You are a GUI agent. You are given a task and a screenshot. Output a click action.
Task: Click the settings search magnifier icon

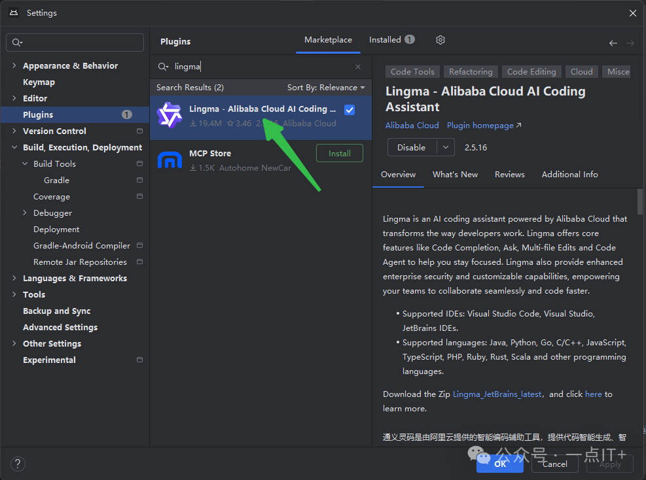pos(17,43)
